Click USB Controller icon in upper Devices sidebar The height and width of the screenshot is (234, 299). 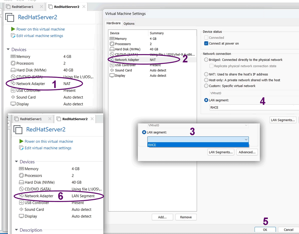pyautogui.click(x=13, y=90)
